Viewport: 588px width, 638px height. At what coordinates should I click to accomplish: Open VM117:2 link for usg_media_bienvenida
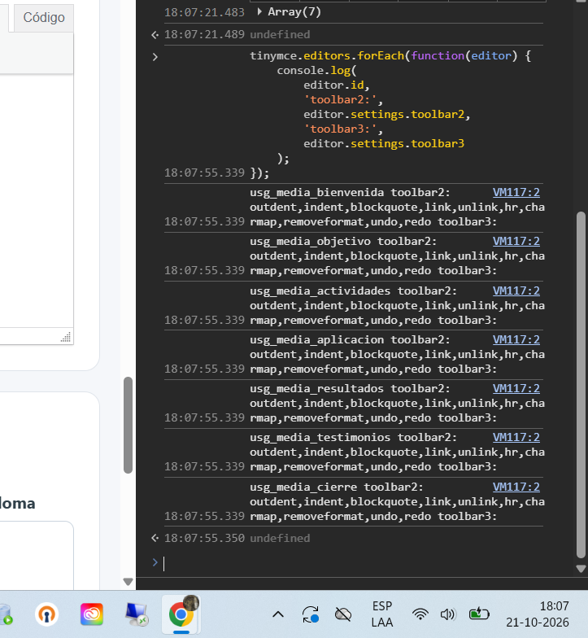pos(516,192)
